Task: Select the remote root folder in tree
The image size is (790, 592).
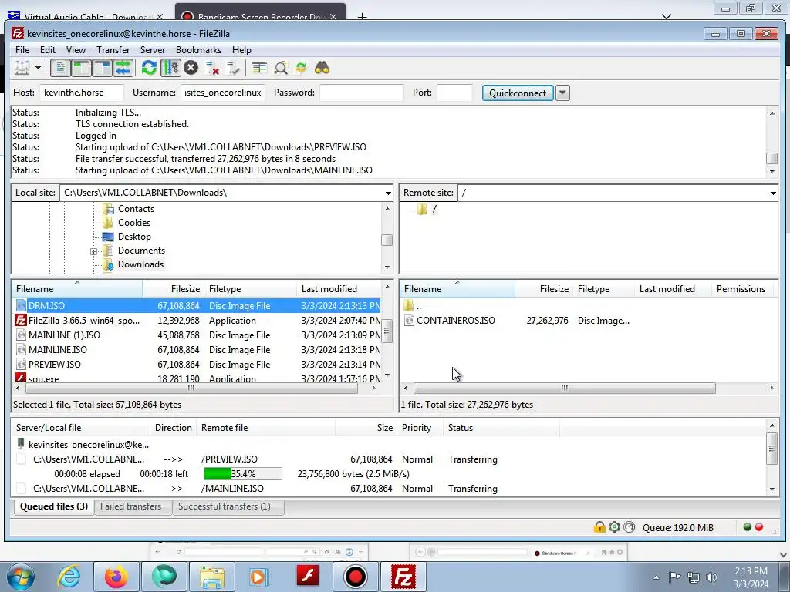Action: (x=434, y=209)
